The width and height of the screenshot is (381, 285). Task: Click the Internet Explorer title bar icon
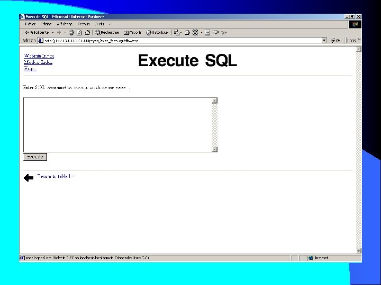point(22,17)
